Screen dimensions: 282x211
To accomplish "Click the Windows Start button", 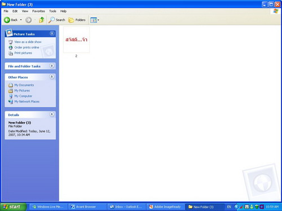I will pos(13,206).
